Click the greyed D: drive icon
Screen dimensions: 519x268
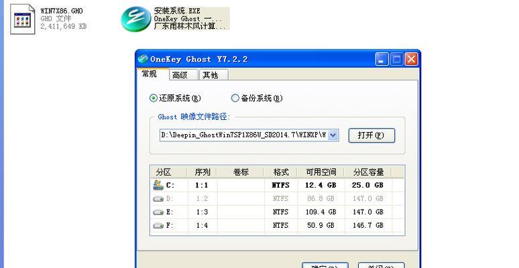(158, 199)
